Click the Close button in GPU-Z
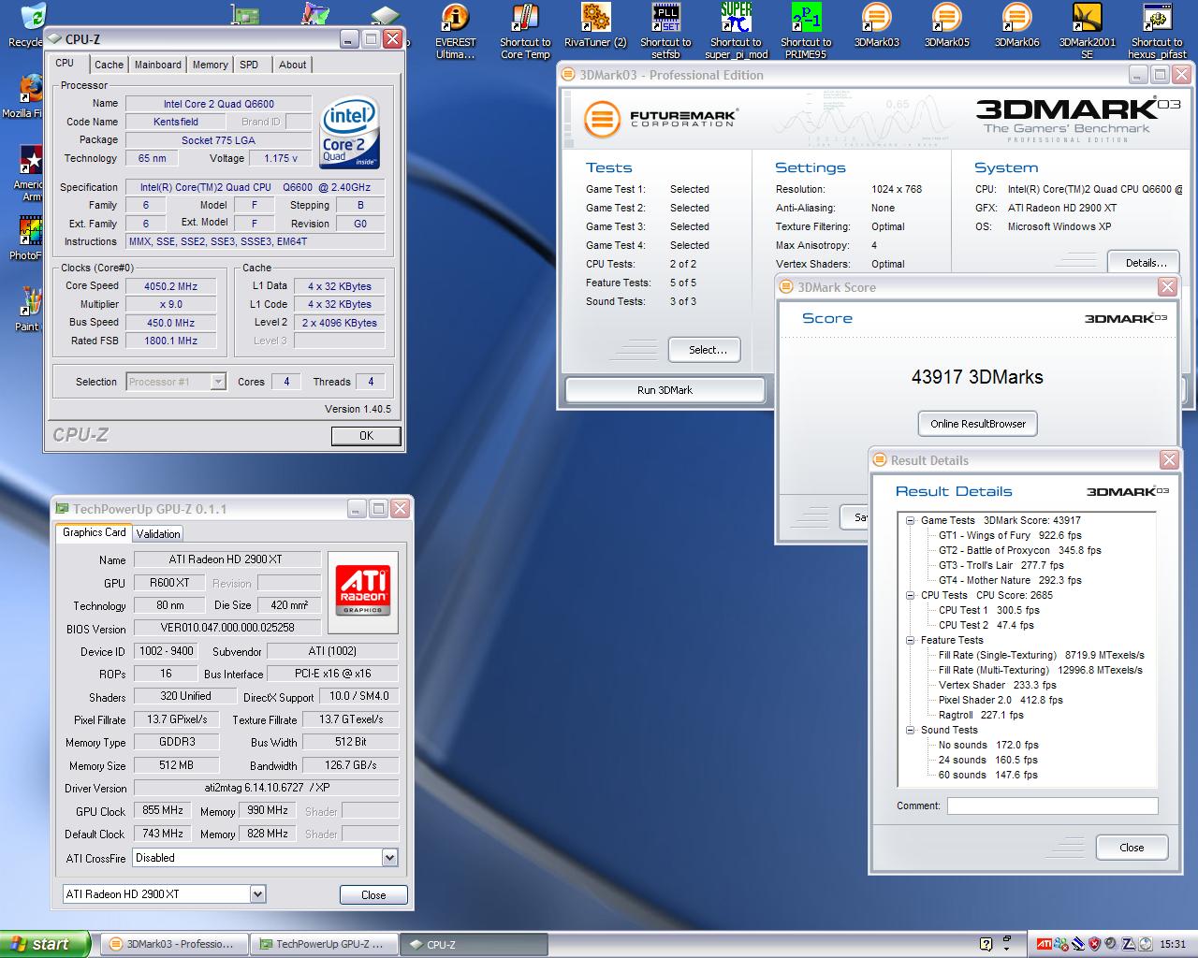Screen dimensions: 1198x958 tap(373, 895)
